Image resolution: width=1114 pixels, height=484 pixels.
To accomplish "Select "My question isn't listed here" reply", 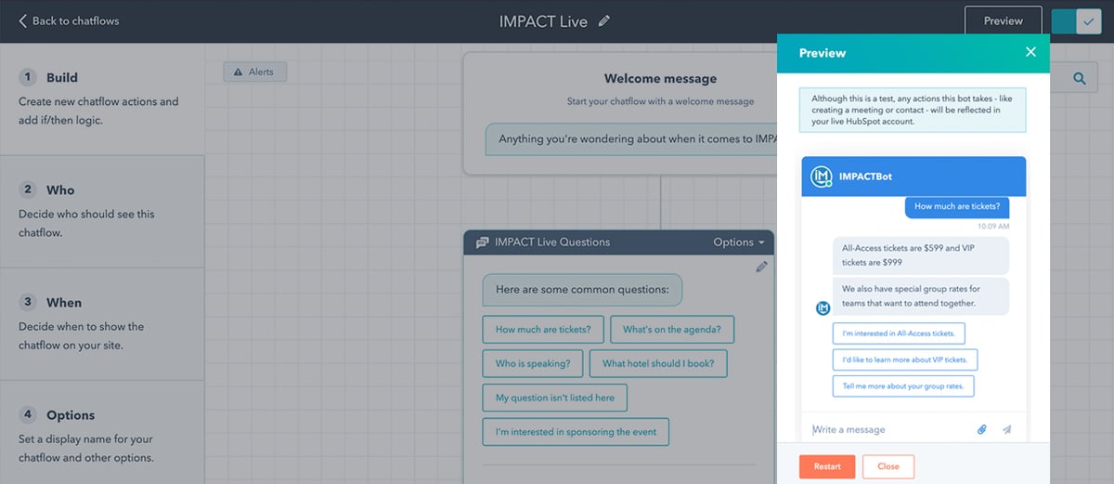I will (555, 398).
